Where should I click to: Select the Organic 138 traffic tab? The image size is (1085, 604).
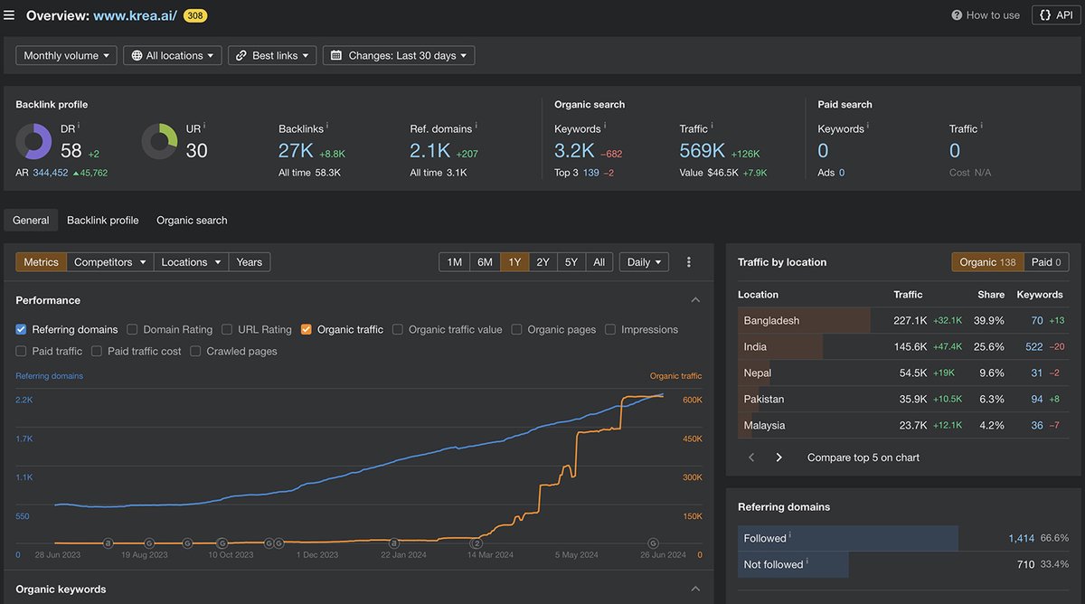point(987,262)
